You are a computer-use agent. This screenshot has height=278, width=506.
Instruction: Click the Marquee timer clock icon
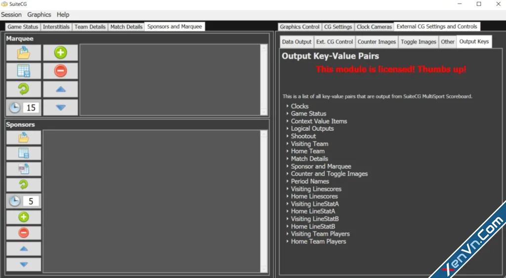pos(14,107)
